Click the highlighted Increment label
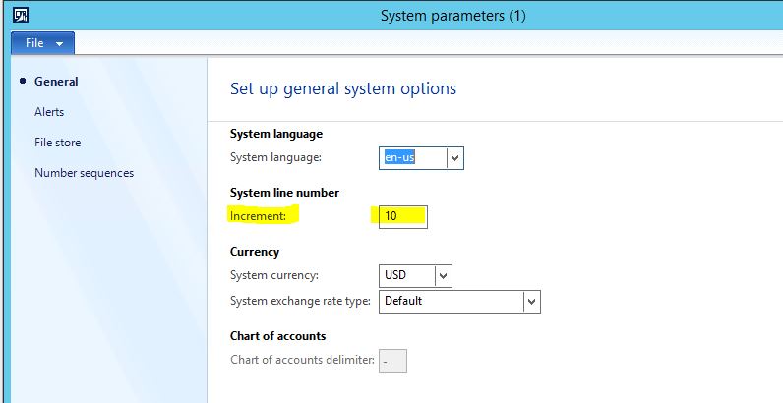 (x=258, y=215)
